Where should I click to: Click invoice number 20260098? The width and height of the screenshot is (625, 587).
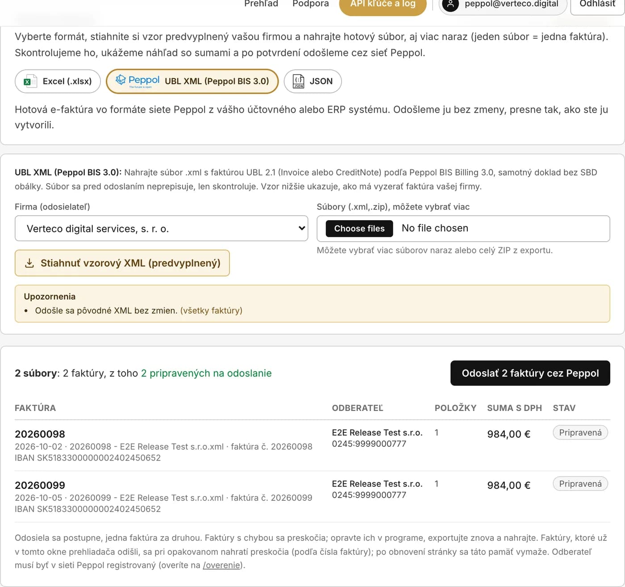(40, 434)
